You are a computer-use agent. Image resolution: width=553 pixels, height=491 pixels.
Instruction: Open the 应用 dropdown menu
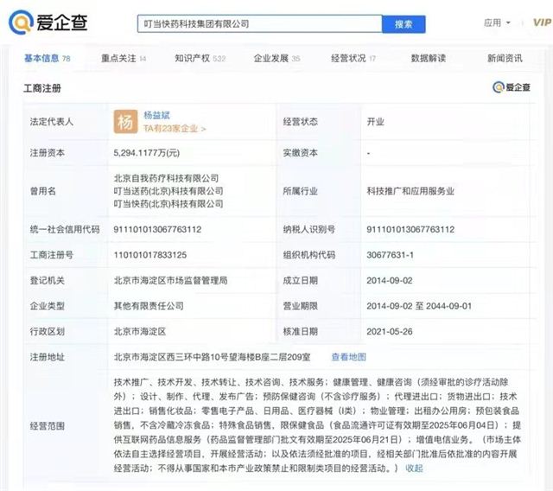tap(497, 23)
